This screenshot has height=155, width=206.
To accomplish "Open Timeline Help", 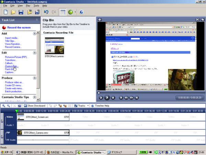I will [x=100, y=106].
